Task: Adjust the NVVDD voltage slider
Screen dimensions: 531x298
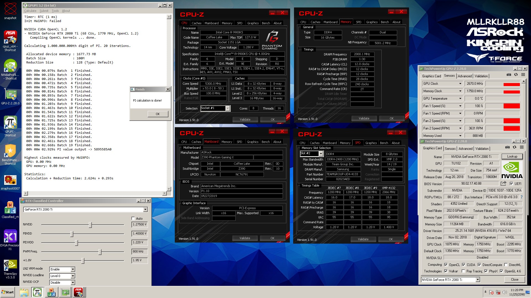Action: click(90, 225)
